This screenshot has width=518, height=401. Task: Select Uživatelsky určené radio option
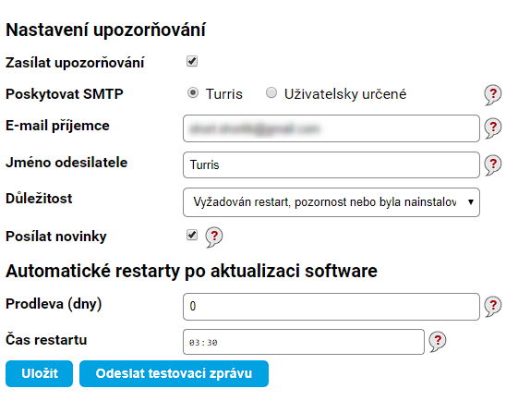pos(271,93)
